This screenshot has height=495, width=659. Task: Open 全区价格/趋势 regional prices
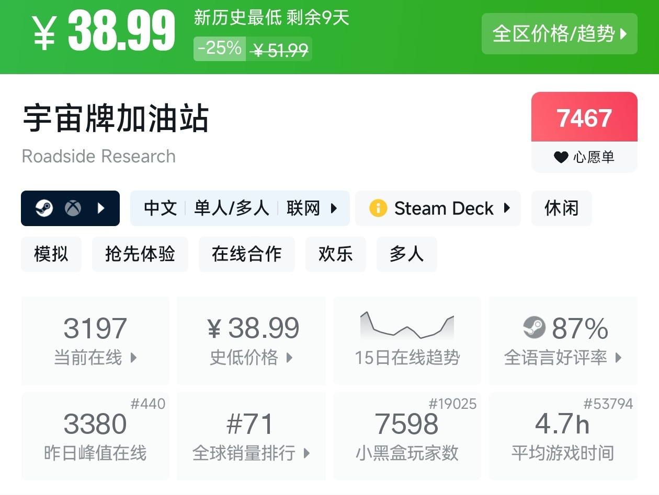[559, 34]
